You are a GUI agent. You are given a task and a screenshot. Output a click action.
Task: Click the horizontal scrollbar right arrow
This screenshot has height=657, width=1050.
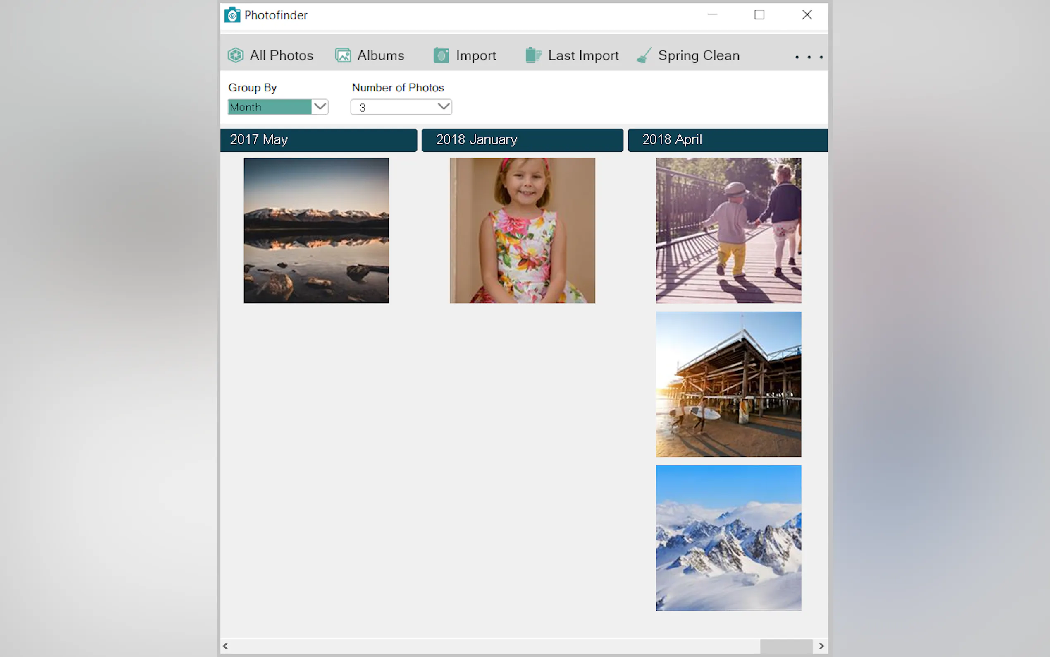(x=821, y=646)
